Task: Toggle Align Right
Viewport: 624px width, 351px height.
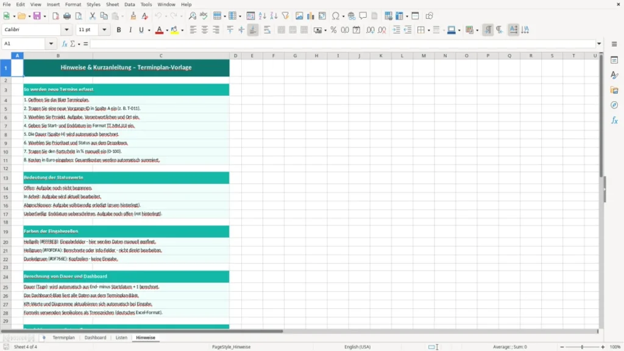Action: 216,30
